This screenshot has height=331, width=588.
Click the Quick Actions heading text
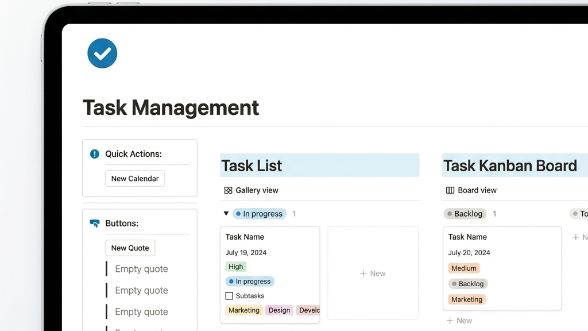click(133, 154)
